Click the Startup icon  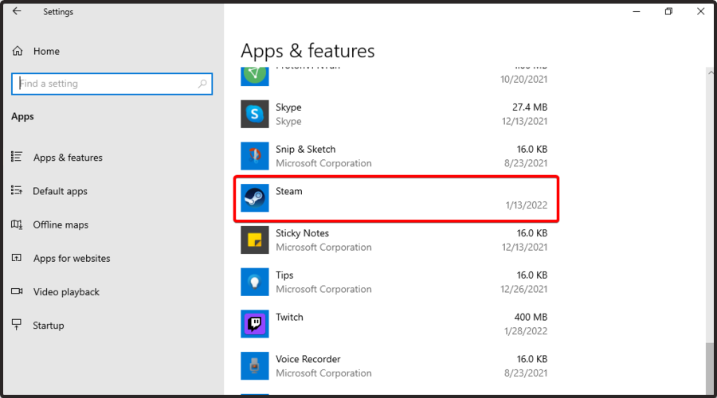tap(17, 325)
